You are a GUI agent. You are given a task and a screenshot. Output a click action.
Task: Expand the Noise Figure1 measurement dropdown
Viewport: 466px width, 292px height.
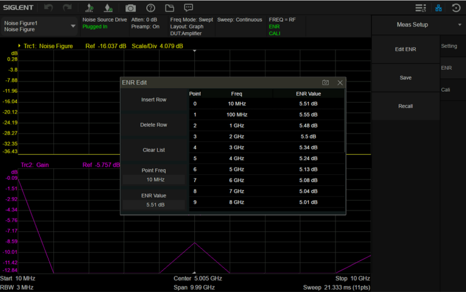pyautogui.click(x=73, y=26)
